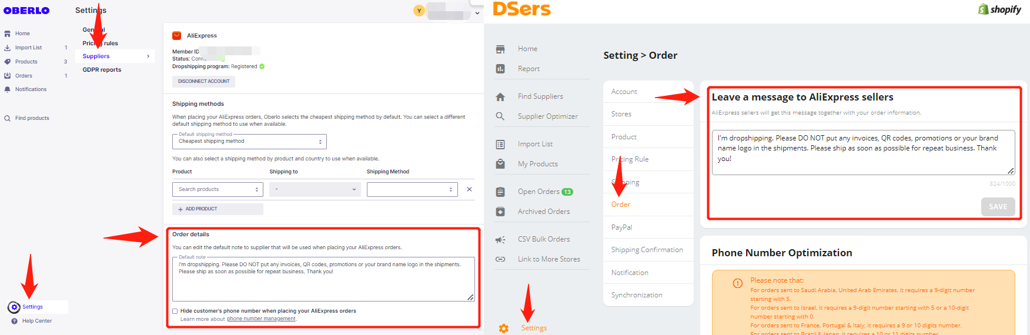Click the DSers logo

(521, 9)
